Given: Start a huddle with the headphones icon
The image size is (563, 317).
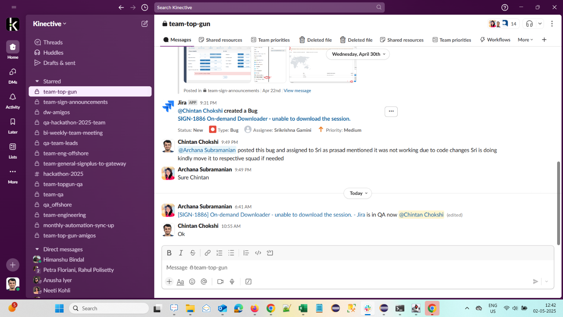Looking at the screenshot, I should pos(529,24).
